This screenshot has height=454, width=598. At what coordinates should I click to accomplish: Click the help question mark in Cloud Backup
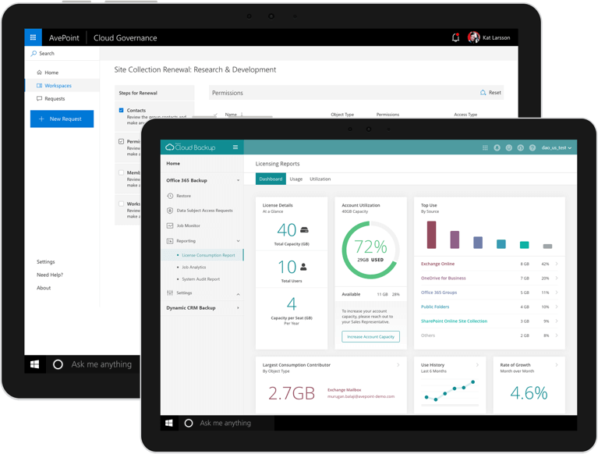coord(533,147)
